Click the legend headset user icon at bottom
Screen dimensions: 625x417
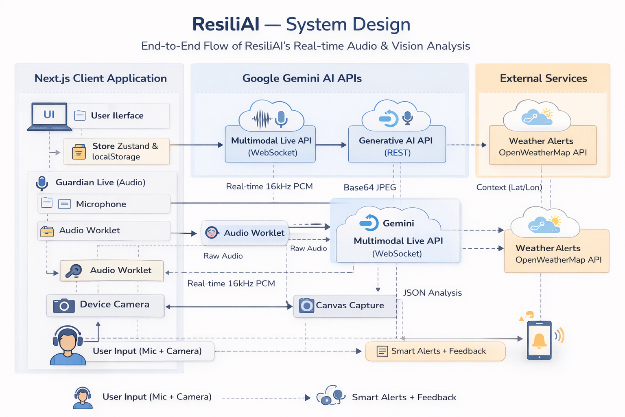(83, 398)
